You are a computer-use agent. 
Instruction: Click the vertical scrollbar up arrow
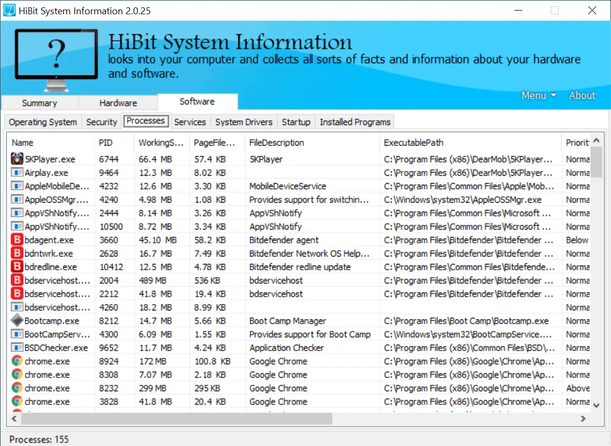click(596, 140)
